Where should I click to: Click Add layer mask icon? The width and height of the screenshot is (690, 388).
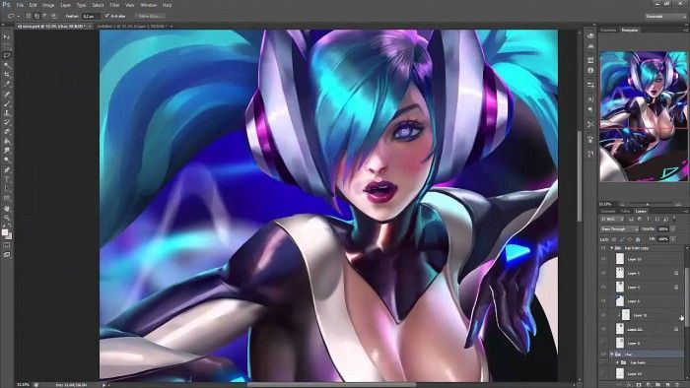[x=639, y=385]
